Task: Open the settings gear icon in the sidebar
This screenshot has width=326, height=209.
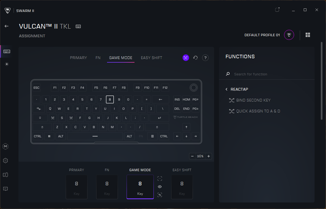Action: (5, 161)
